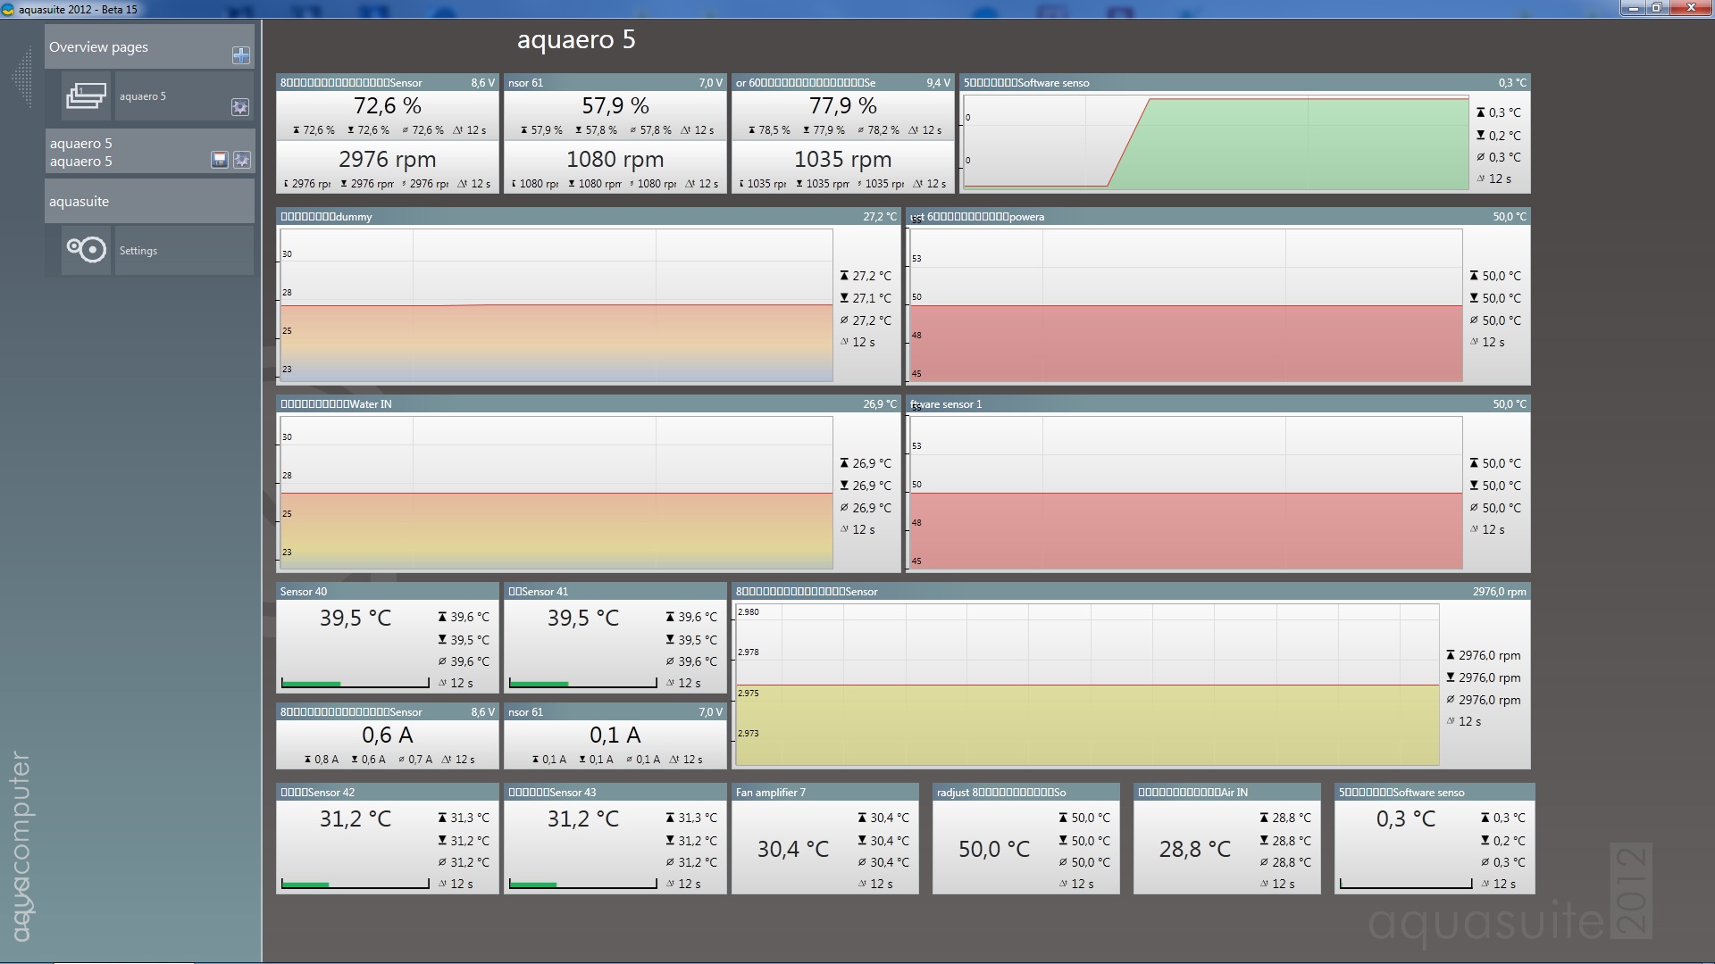Save aquaero 5 device with floppy disk icon

click(x=219, y=160)
